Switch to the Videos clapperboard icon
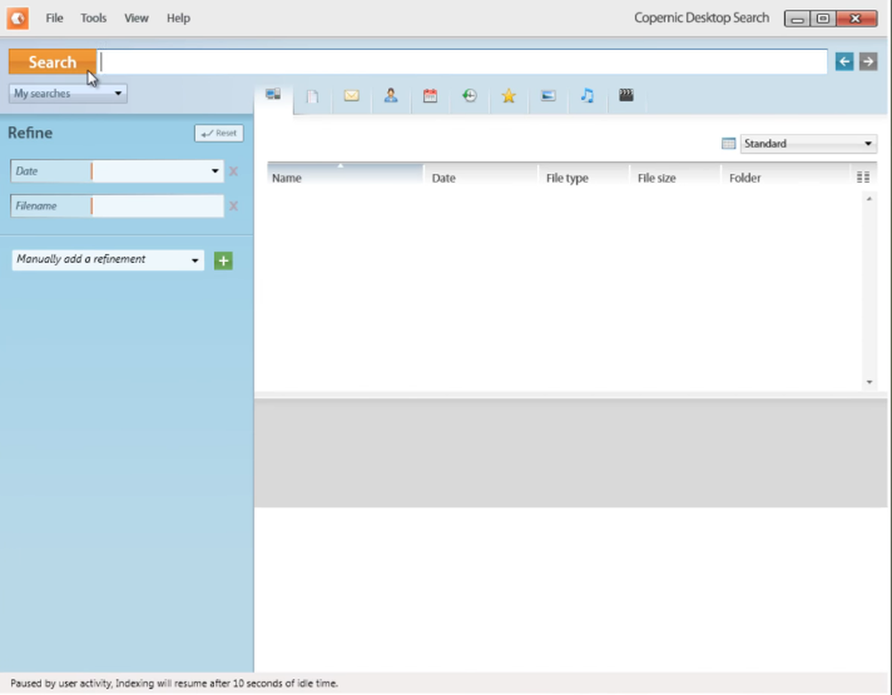892x695 pixels. pos(626,95)
